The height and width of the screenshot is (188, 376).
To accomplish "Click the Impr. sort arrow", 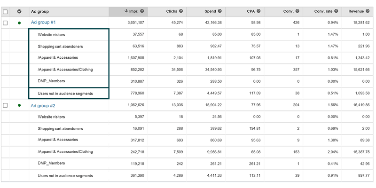I will tap(126, 11).
